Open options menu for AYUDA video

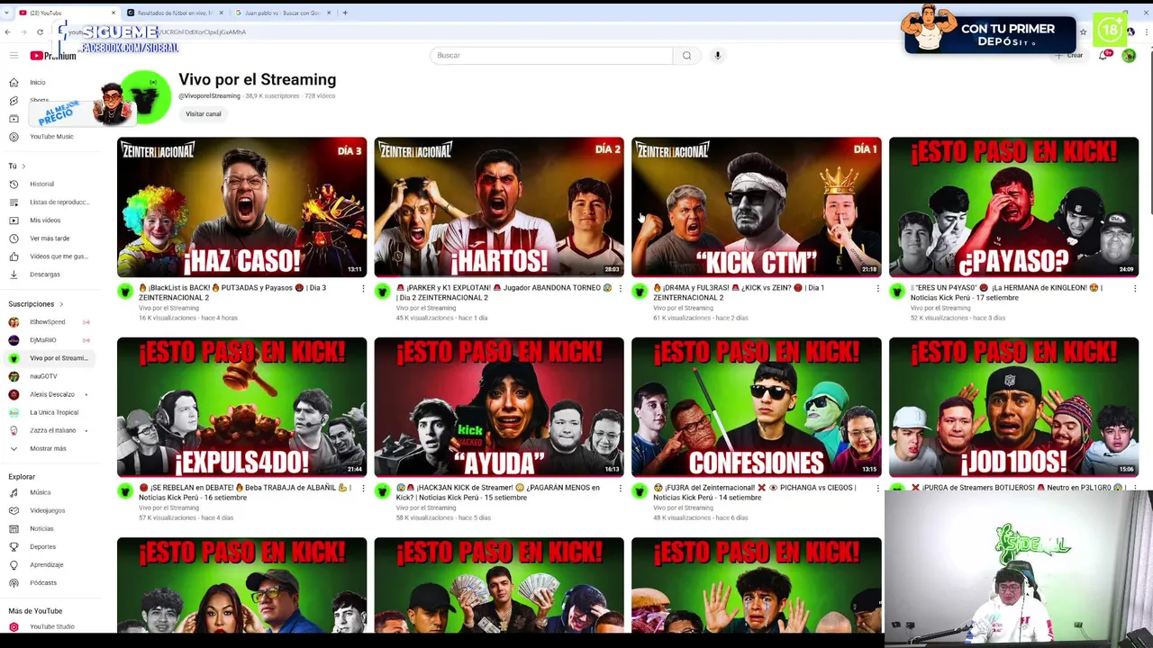[x=621, y=489]
